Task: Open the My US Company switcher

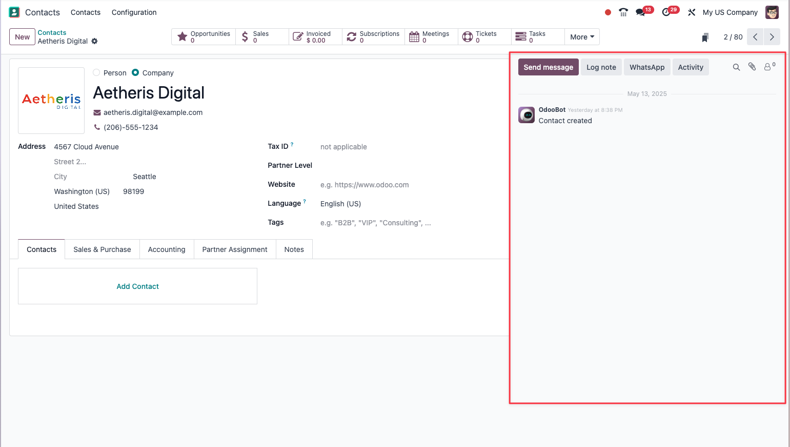Action: [730, 12]
